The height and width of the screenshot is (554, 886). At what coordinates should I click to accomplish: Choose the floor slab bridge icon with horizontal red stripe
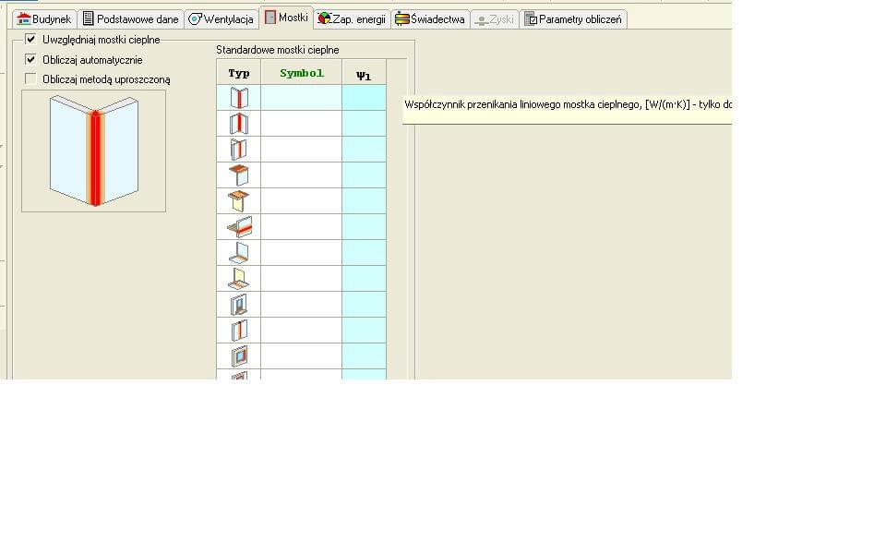click(x=238, y=226)
